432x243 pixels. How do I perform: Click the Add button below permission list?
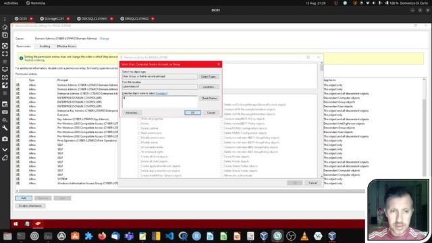[x=24, y=198]
